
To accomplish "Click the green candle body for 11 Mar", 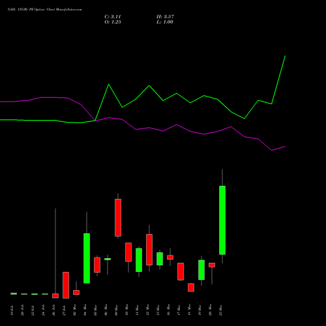I will [x=139, y=260].
